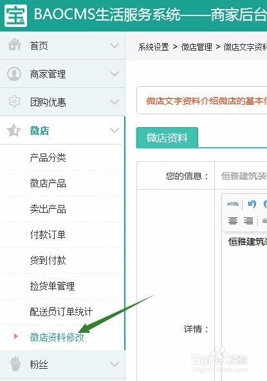Open the 粉丝 menu section

[x=62, y=364]
